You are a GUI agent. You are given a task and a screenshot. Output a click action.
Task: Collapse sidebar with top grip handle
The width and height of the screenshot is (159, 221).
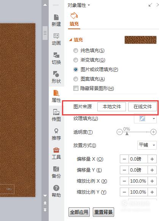coord(56,5)
